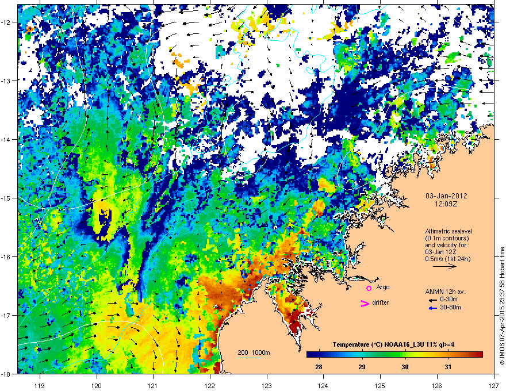The height and width of the screenshot is (391, 506).
Task: Click the magenta Argo circle legend symbol
Action: (x=369, y=288)
